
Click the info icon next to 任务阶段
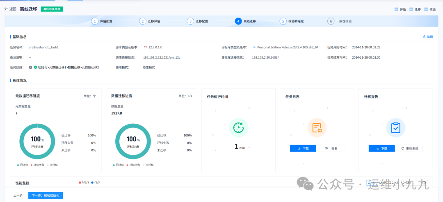[30, 68]
